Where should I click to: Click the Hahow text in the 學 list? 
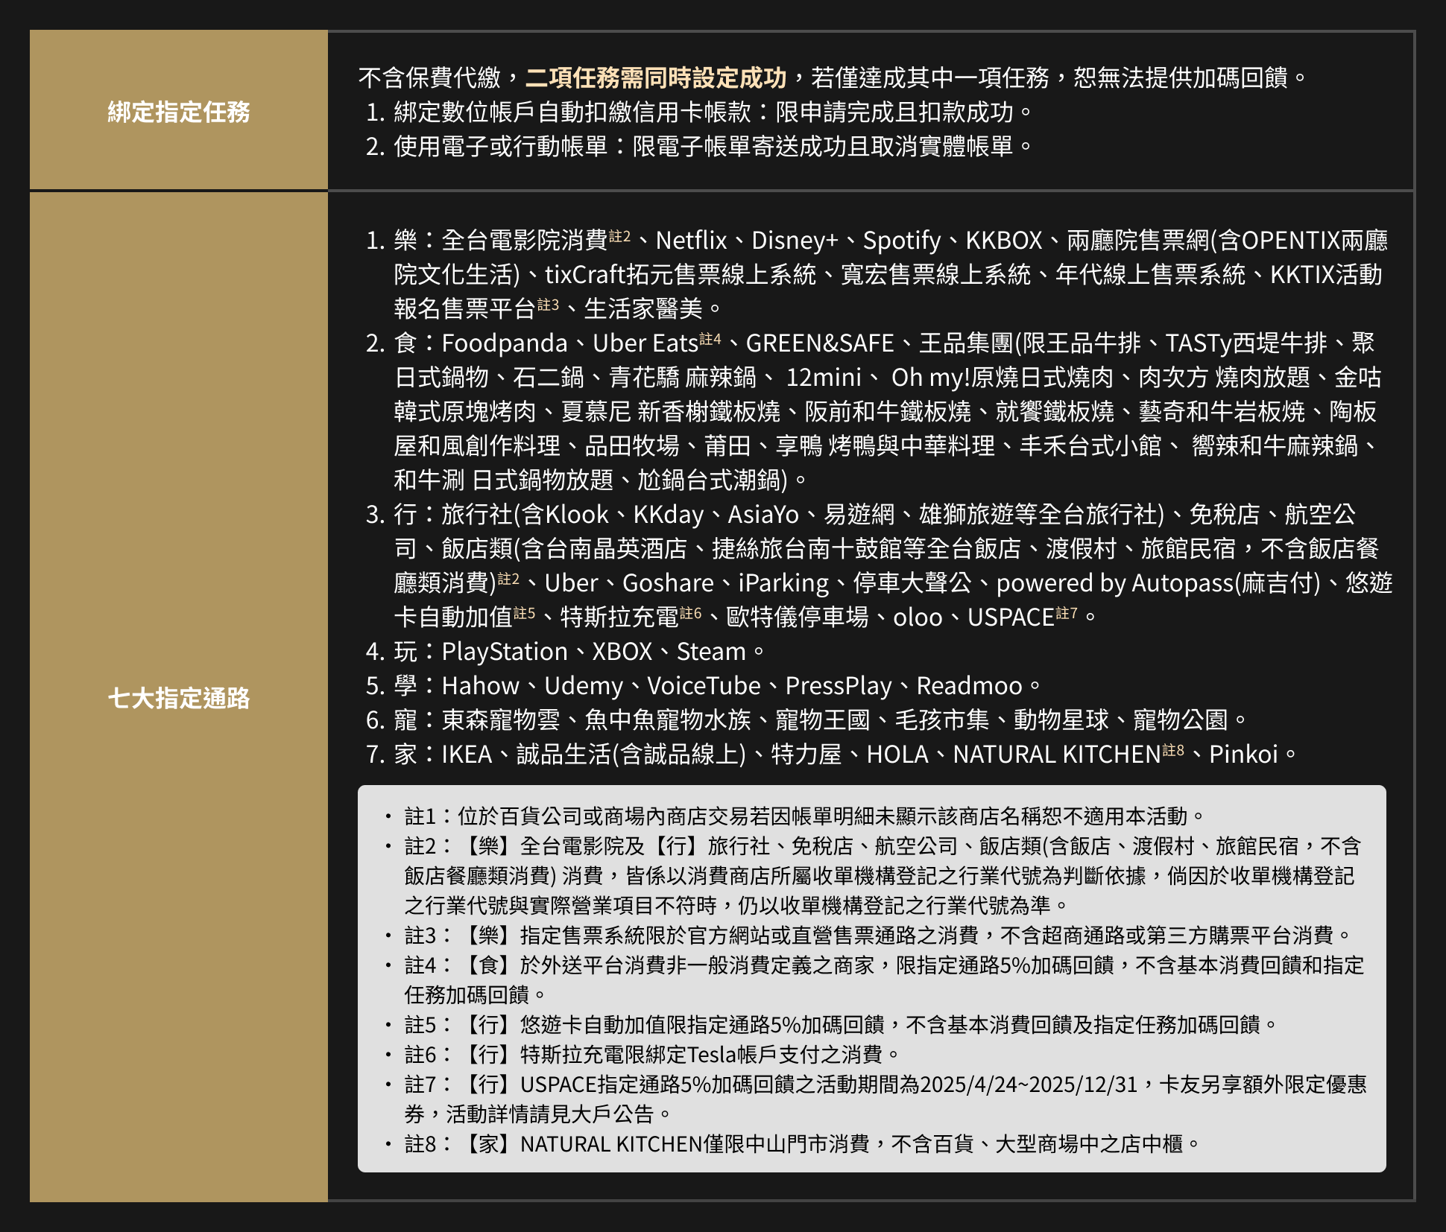[x=481, y=686]
